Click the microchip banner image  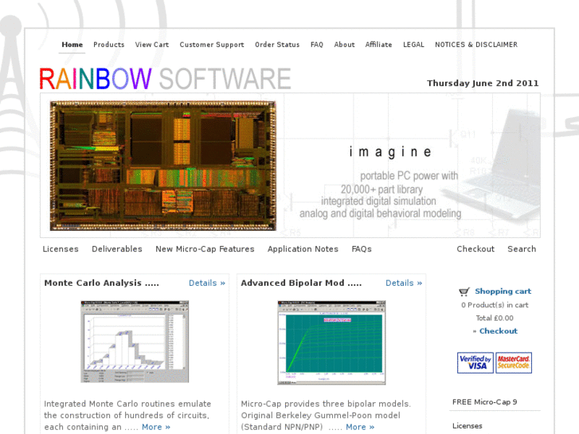[162, 166]
